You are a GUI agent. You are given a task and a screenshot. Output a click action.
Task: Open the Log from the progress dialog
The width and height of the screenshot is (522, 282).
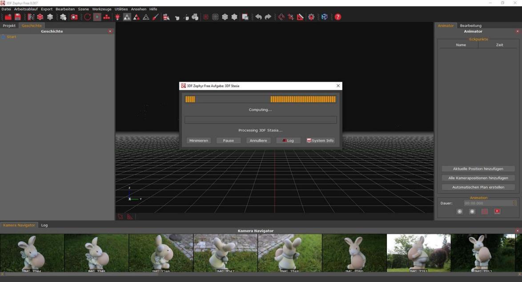coord(288,141)
